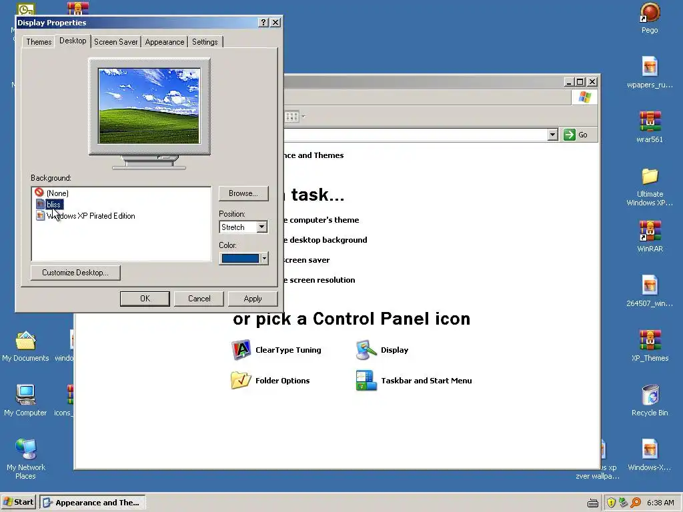This screenshot has height=512, width=683.
Task: Open the keyboard icon in system tray
Action: click(x=593, y=503)
